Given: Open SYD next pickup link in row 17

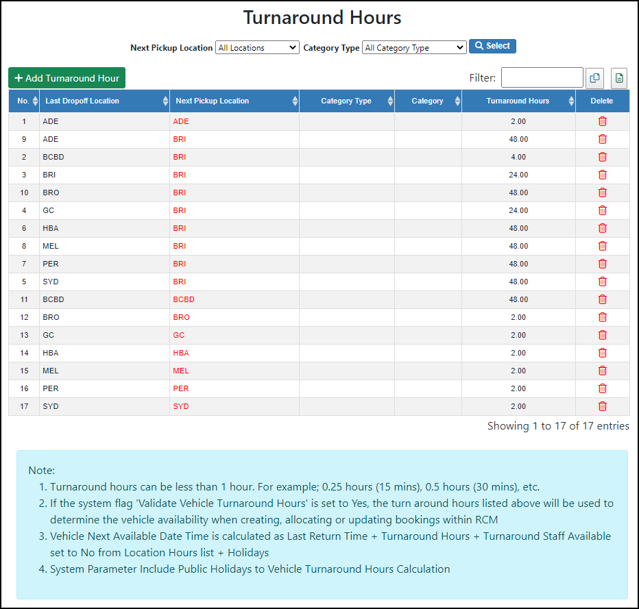Looking at the screenshot, I should tap(181, 406).
